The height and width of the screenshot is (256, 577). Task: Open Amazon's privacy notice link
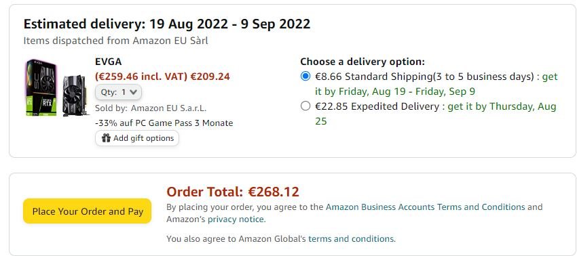pos(236,219)
